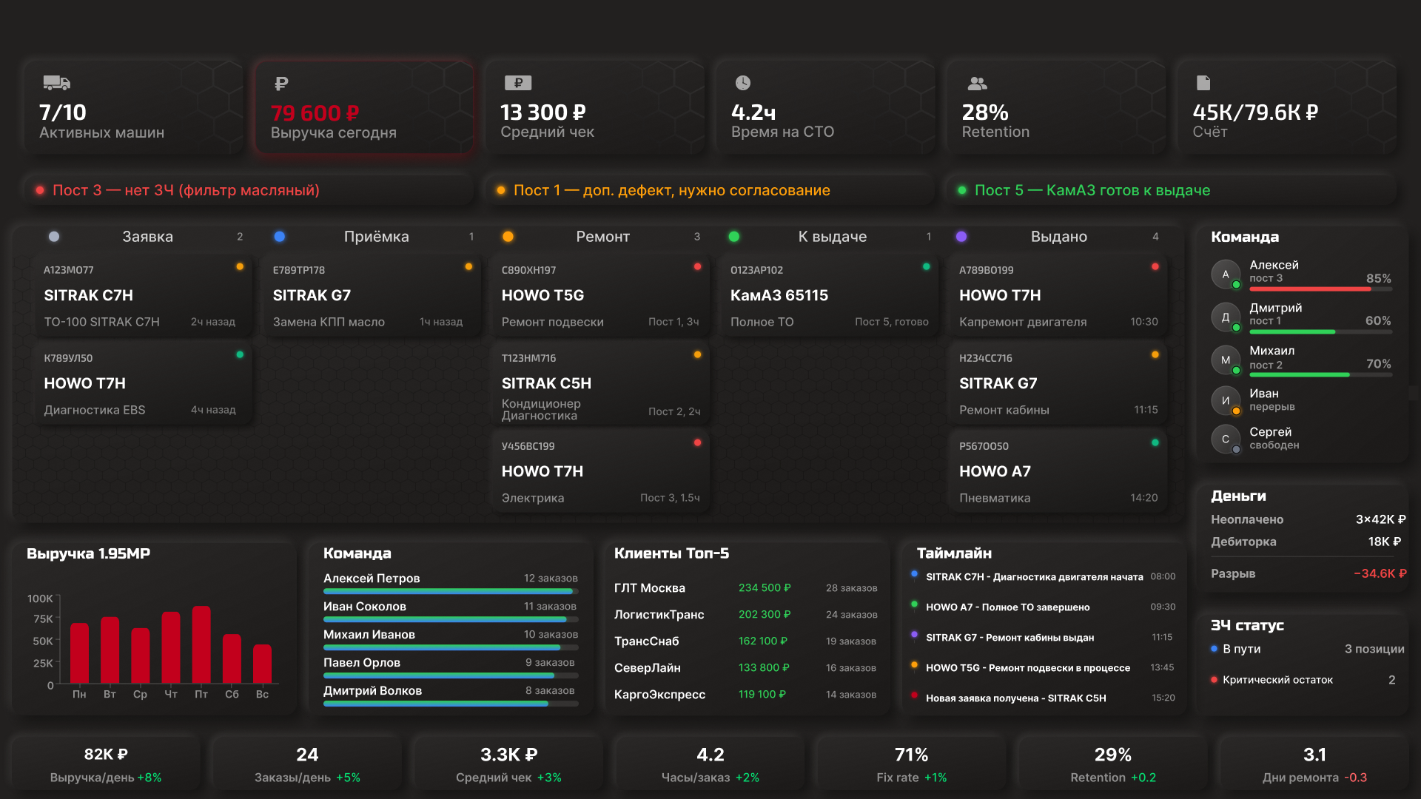Open the Выдано column header
The image size is (1421, 799).
coord(1058,237)
